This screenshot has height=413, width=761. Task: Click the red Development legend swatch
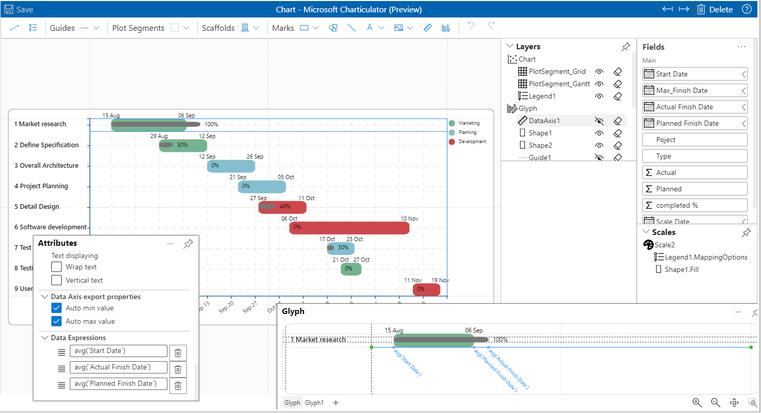pyautogui.click(x=452, y=142)
